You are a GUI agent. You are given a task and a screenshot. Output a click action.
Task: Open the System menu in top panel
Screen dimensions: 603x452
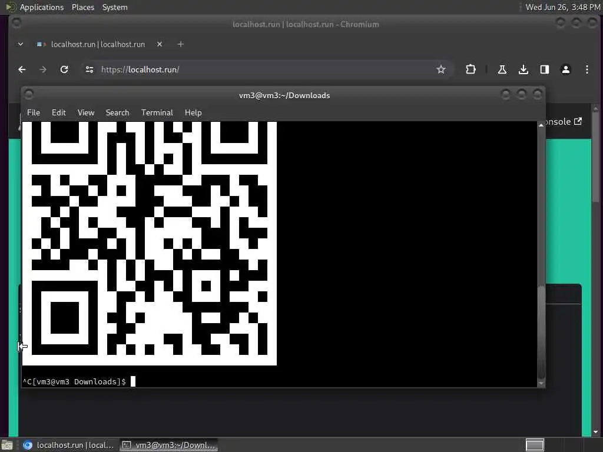click(x=115, y=7)
